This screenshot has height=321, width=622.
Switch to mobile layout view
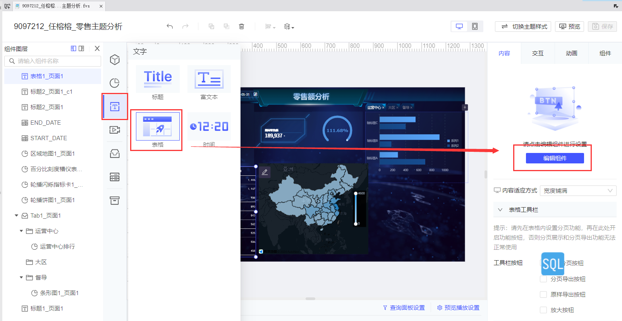pyautogui.click(x=475, y=26)
